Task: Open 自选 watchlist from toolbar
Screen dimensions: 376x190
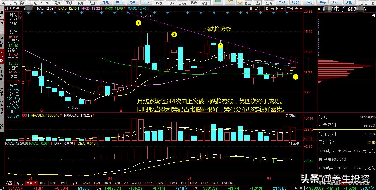Action: (33, 3)
